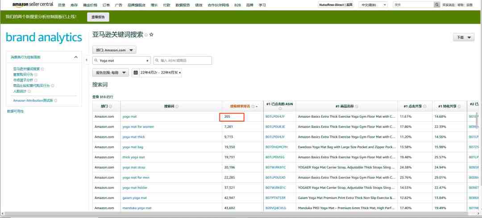
Task: Click the ASIN B07DHGMCPH link
Action: point(277,147)
